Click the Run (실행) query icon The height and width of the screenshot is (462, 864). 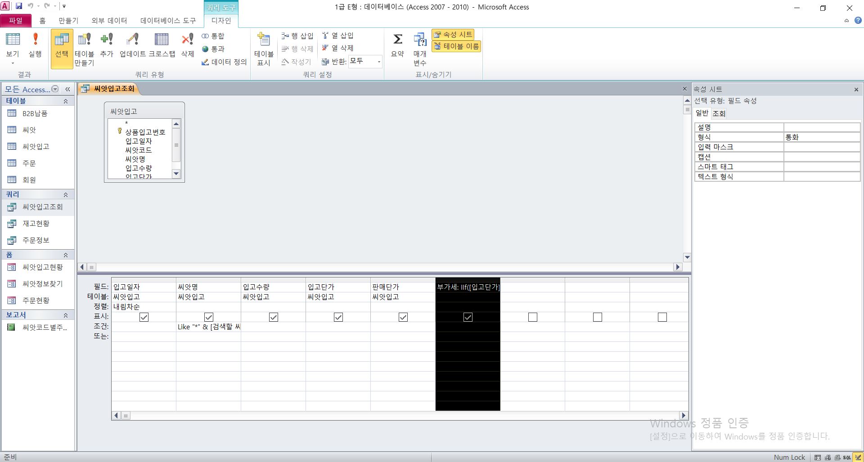tap(35, 45)
